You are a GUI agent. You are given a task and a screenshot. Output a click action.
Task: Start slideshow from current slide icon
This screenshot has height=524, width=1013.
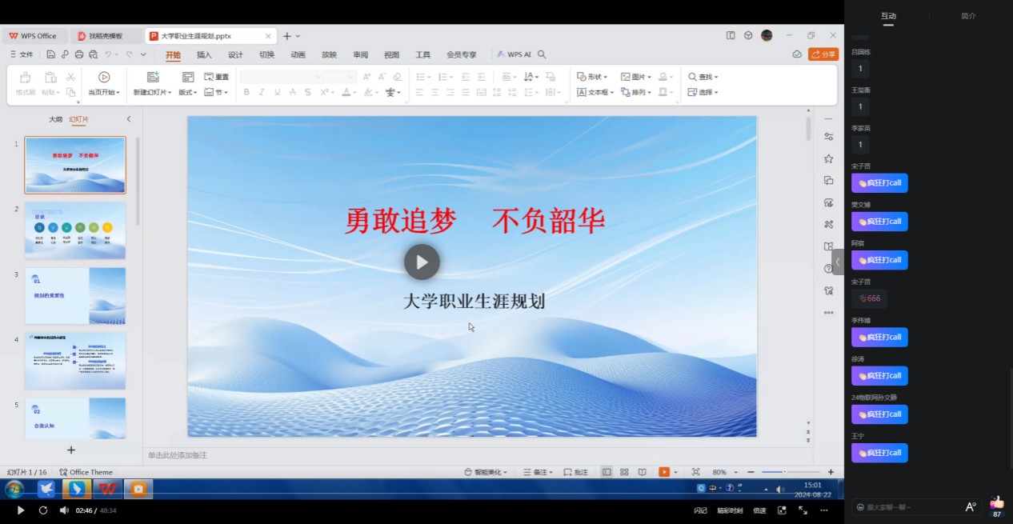pos(104,77)
